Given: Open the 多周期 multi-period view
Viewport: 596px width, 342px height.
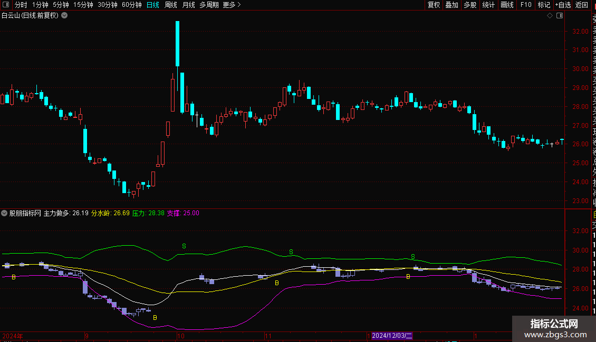Looking at the screenshot, I should pyautogui.click(x=209, y=5).
